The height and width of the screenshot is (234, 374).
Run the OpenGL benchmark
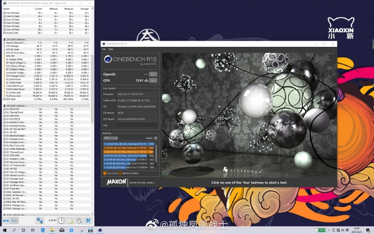pyautogui.click(x=153, y=74)
